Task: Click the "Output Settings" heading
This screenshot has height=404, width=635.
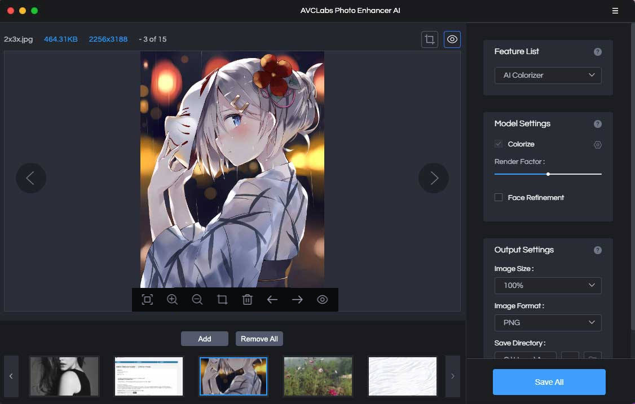Action: pos(524,250)
